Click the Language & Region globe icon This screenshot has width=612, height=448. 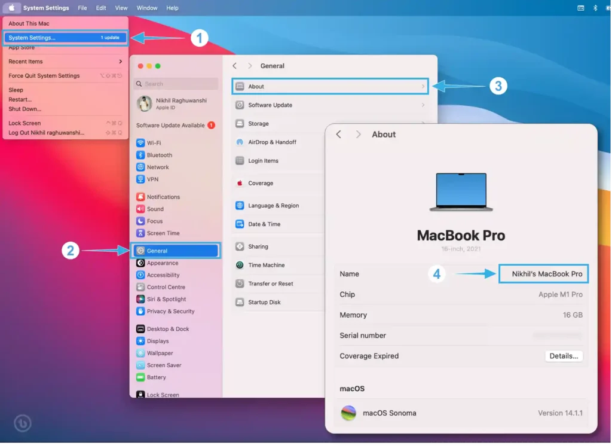click(x=240, y=205)
